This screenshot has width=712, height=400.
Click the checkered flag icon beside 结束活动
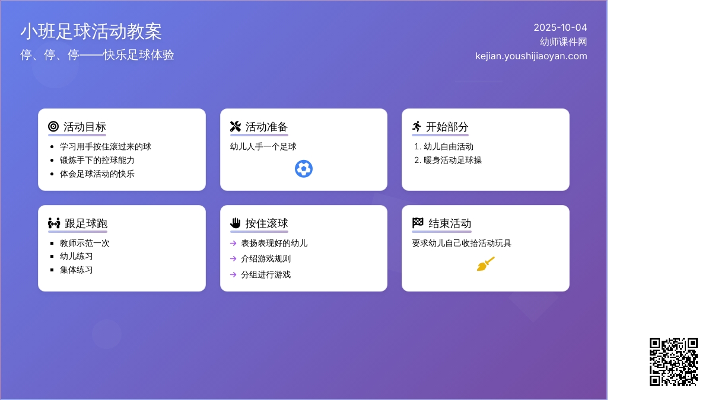click(418, 223)
